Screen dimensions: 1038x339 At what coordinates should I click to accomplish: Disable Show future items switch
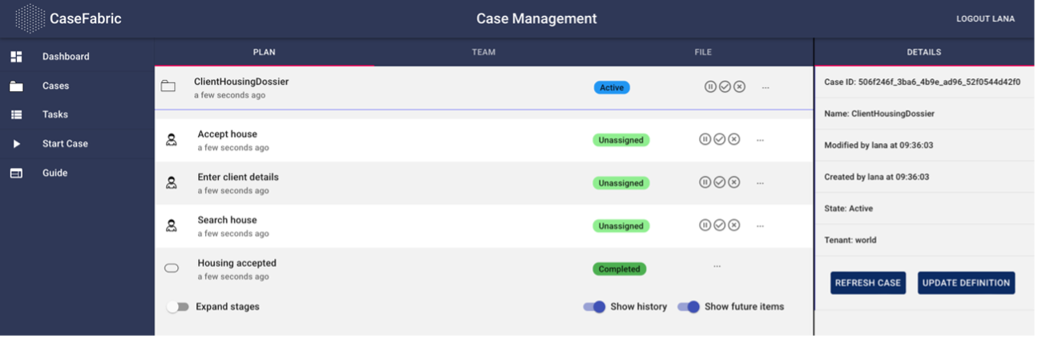tap(688, 307)
